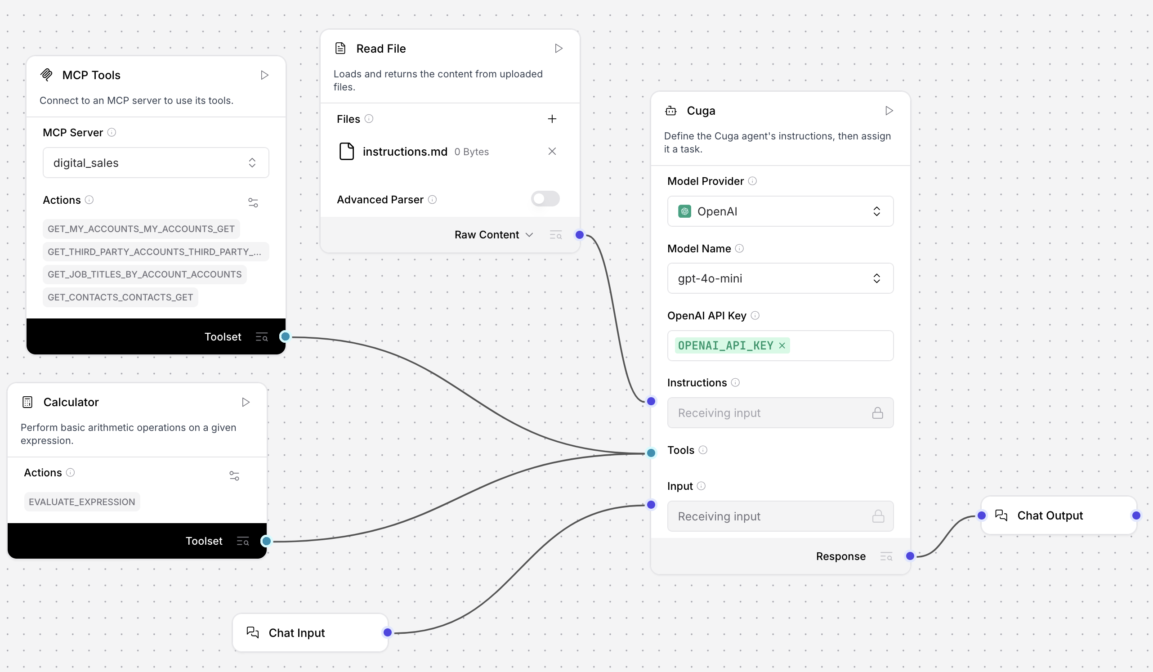This screenshot has height=672, width=1153.
Task: Enable the Advanced Parser toggle
Action: point(545,199)
